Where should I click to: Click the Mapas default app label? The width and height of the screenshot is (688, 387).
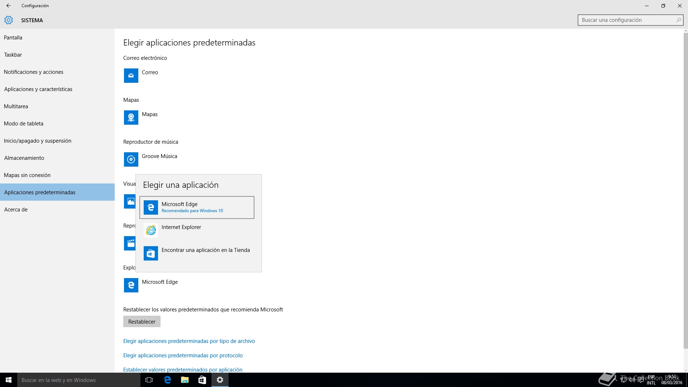[x=150, y=114]
